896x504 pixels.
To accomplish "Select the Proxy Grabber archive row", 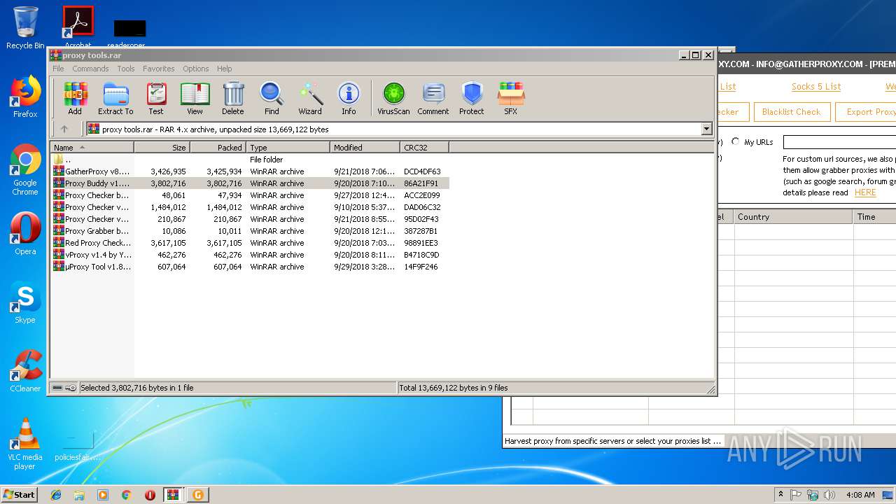I will [x=250, y=231].
